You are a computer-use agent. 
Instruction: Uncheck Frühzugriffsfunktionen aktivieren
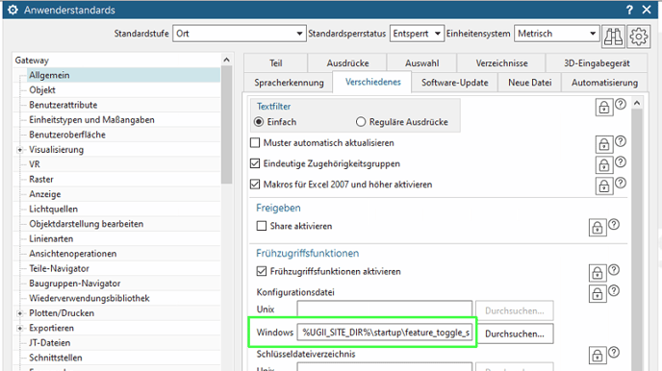(x=262, y=271)
